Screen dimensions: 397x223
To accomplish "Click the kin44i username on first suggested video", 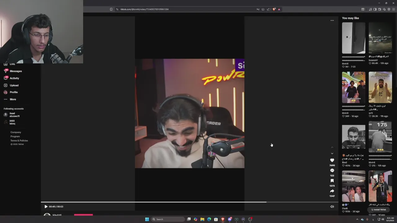I will click(345, 63).
